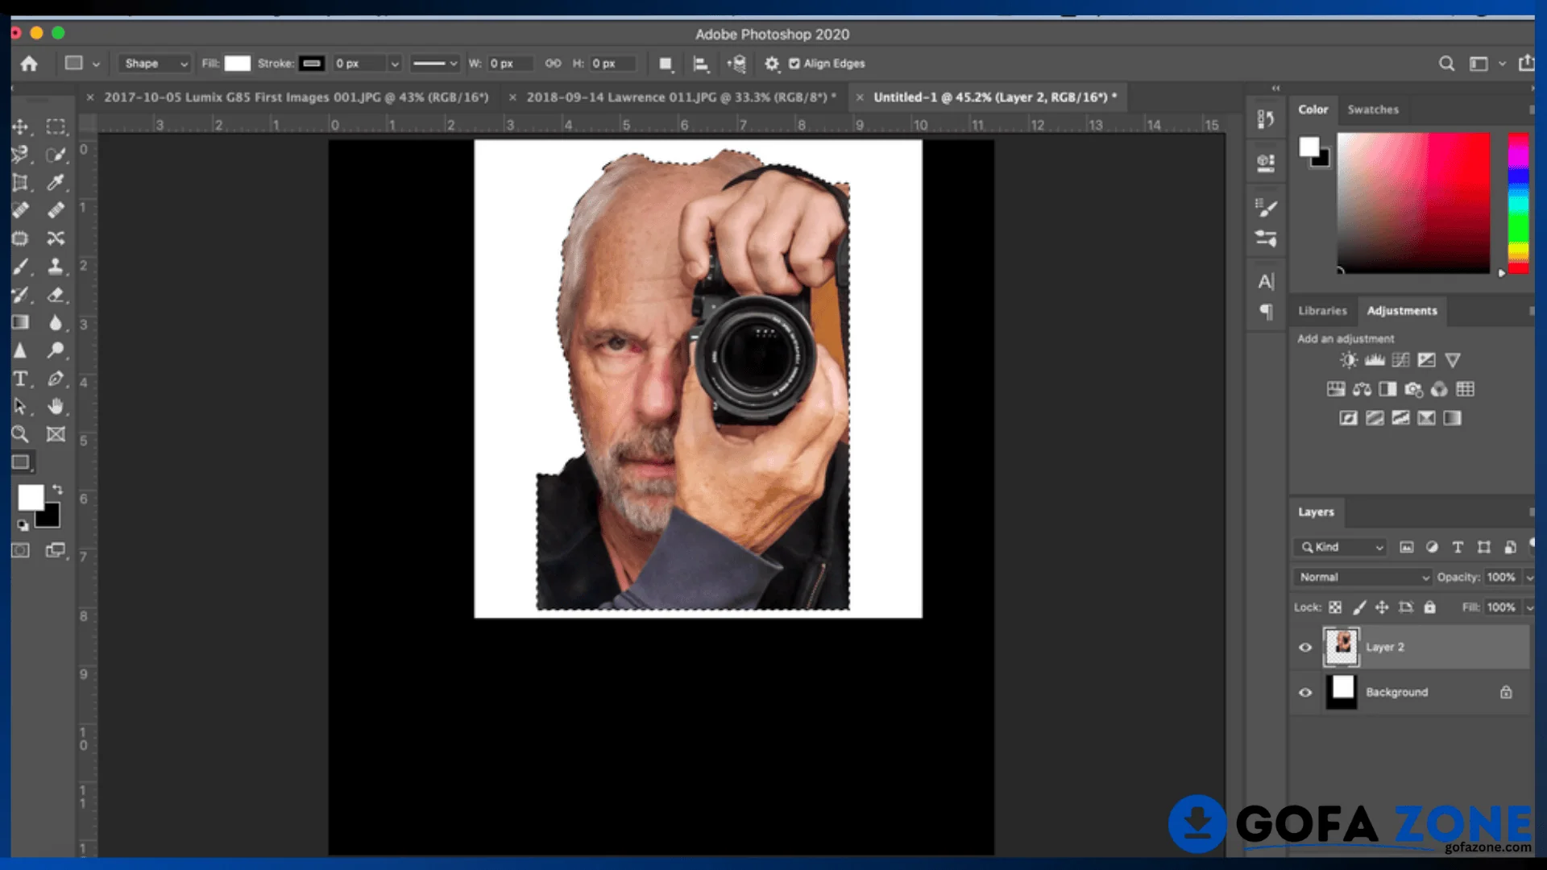Click the Share button in top bar
The height and width of the screenshot is (870, 1547).
click(x=1526, y=64)
